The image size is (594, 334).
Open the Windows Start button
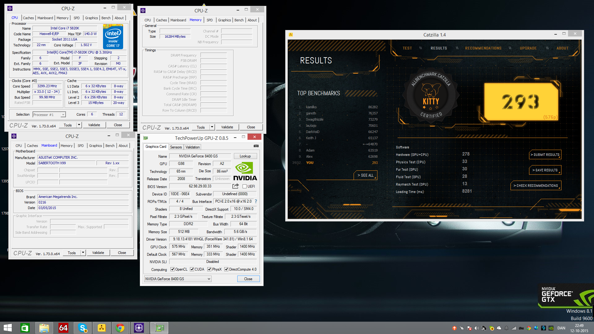7,328
